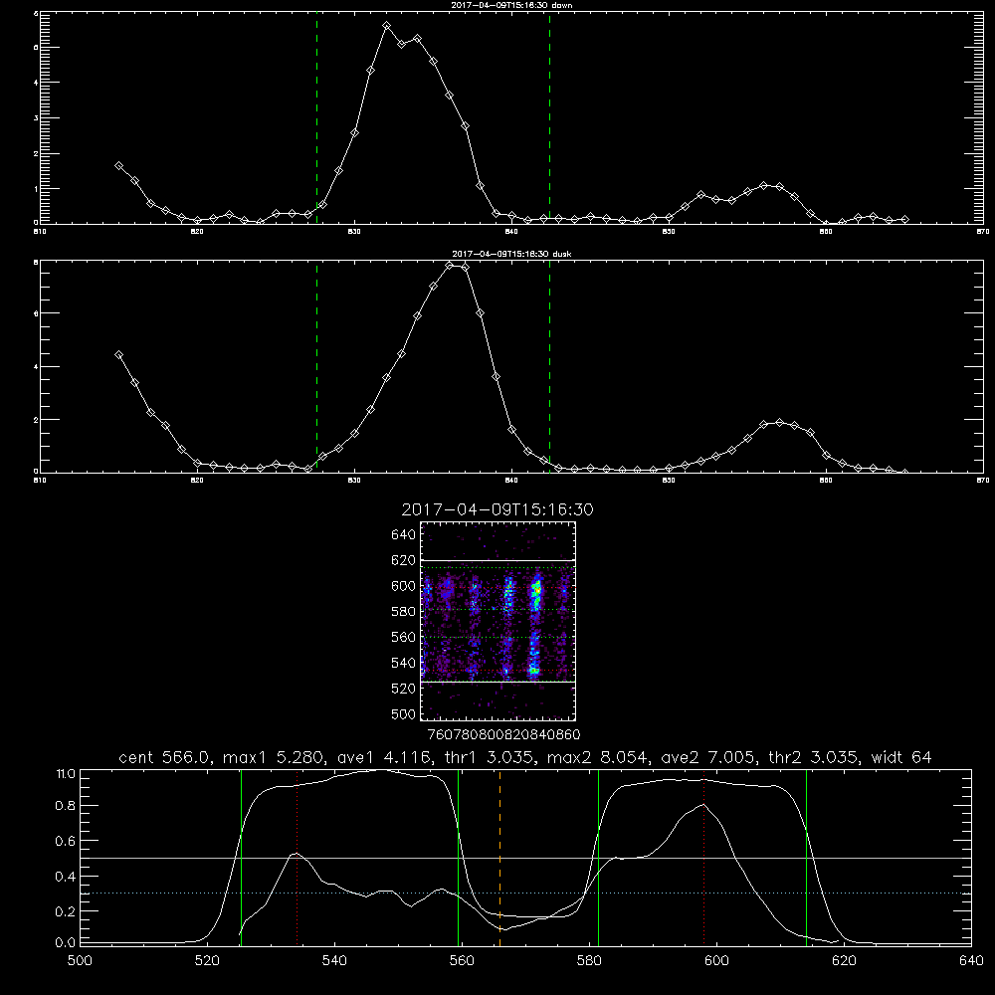Click the brightest hotspot in the spectral image

pos(537,590)
